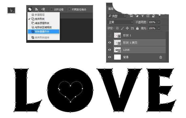Open the path operations icon menu
The width and height of the screenshot is (186, 118).
(x=30, y=9)
